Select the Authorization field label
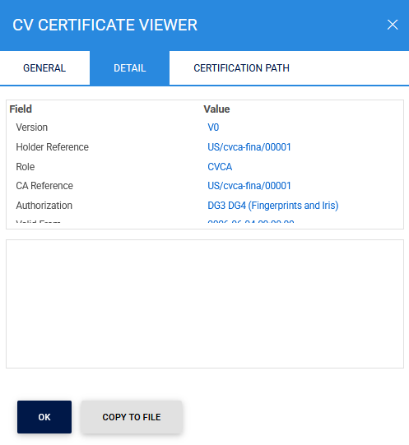The height and width of the screenshot is (445, 409). [44, 205]
